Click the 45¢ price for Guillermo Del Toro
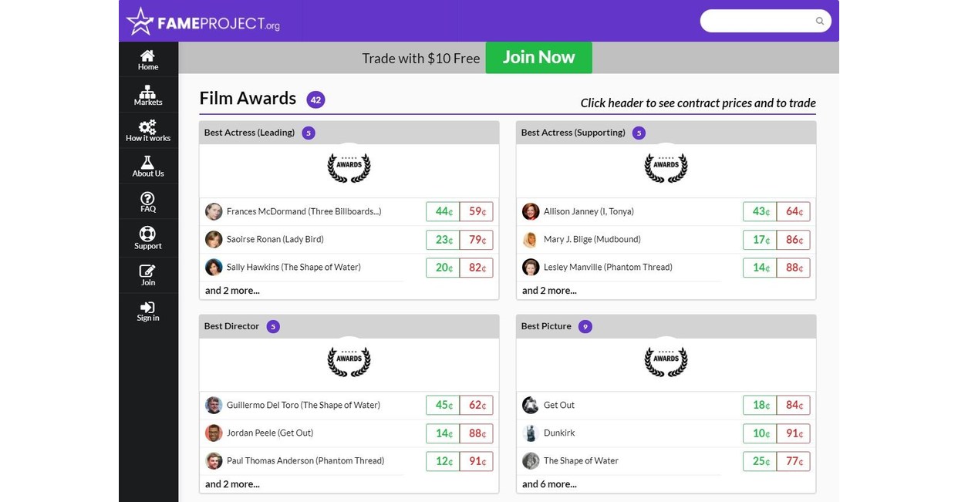Image resolution: width=958 pixels, height=502 pixels. (x=443, y=405)
